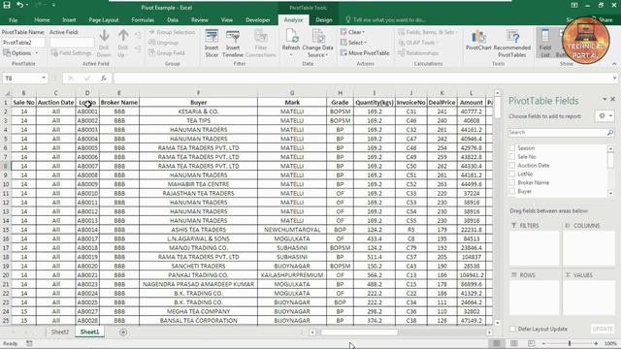This screenshot has width=621, height=349.
Task: Click the Undo icon in title bar
Action: (19, 5)
